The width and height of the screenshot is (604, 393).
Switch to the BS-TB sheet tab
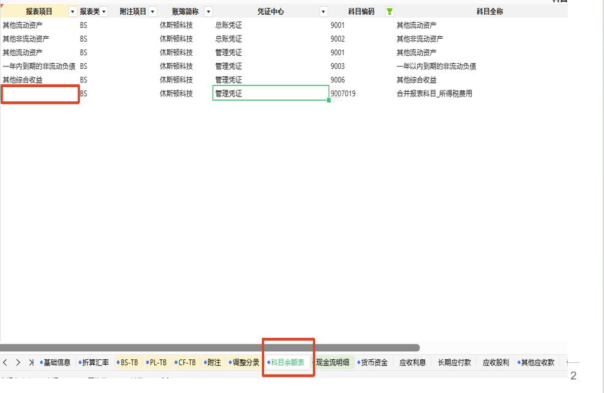click(128, 362)
